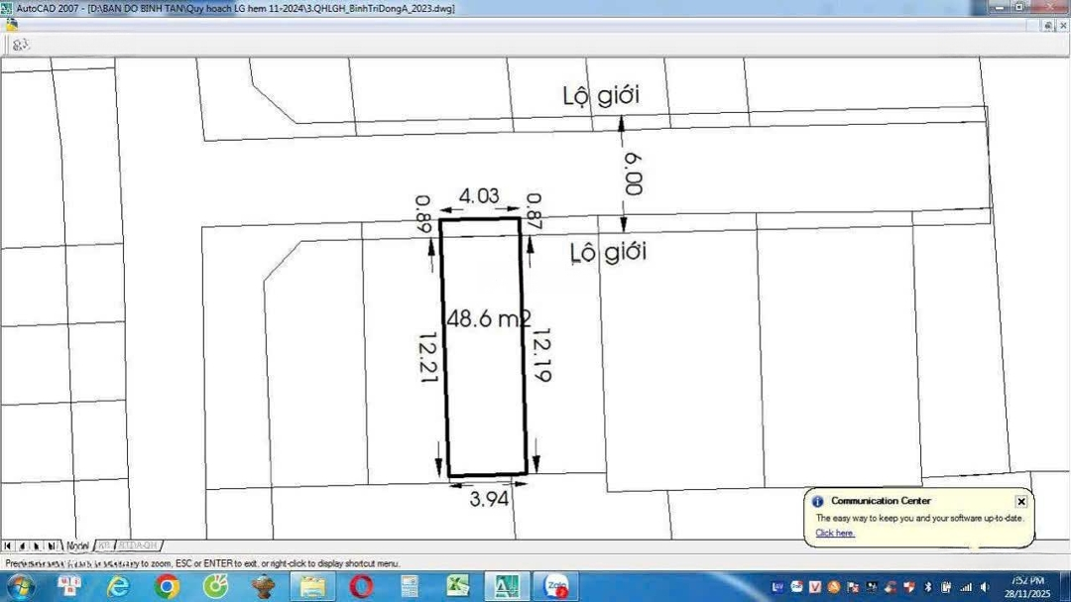This screenshot has height=602, width=1071.
Task: Click the AutoCAD taskbar button
Action: (508, 586)
